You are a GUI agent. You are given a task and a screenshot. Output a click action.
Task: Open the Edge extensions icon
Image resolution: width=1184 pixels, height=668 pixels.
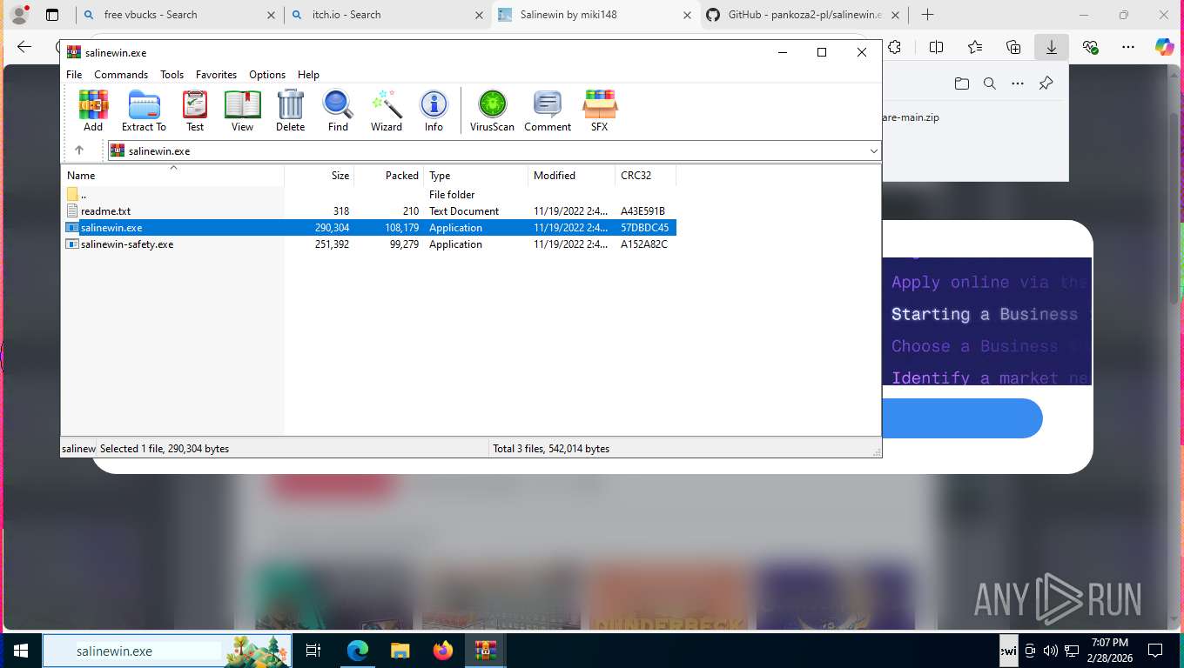[894, 47]
